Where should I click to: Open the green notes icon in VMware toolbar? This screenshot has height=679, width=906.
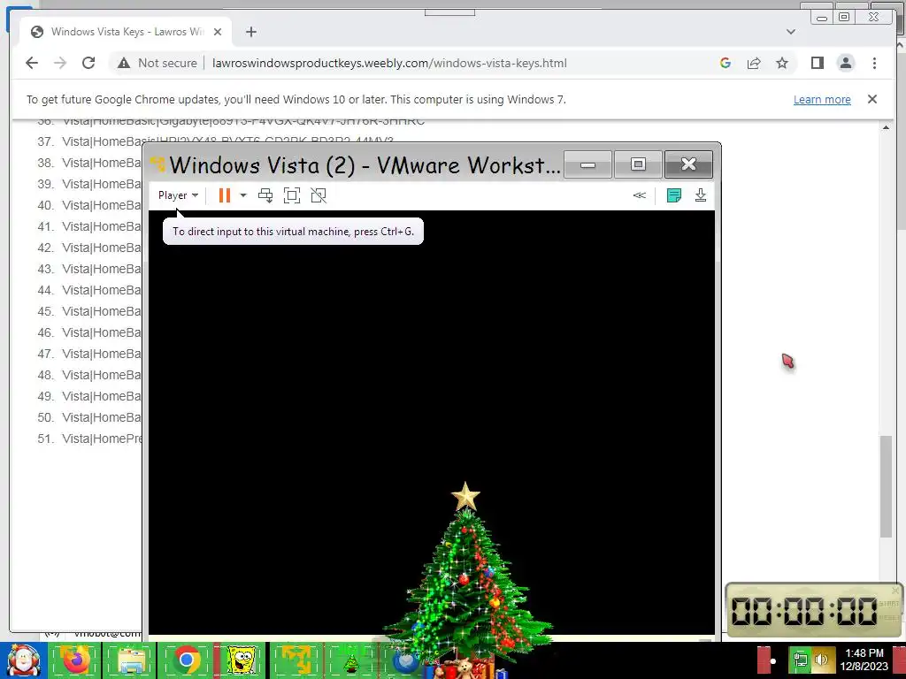673,195
